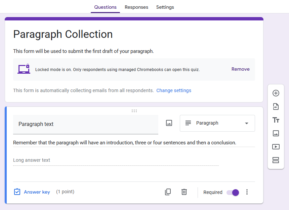The image size is (289, 210).
Task: Add a video from the sidebar
Action: tap(276, 147)
